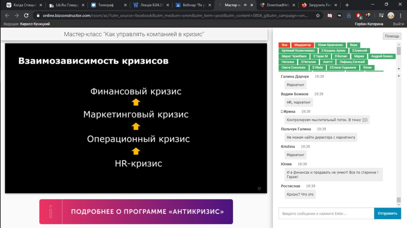Open the Подробнее о программе Антикризис banner
Image resolution: width=407 pixels, height=228 pixels.
click(136, 212)
